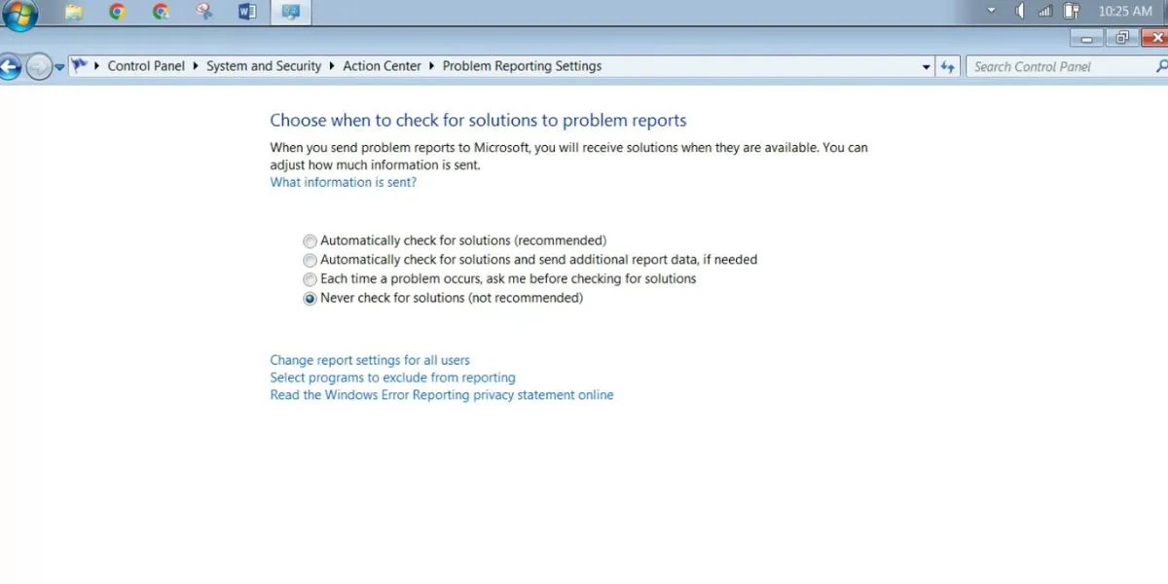
Task: Click the network signal icon in system tray
Action: 1043,12
